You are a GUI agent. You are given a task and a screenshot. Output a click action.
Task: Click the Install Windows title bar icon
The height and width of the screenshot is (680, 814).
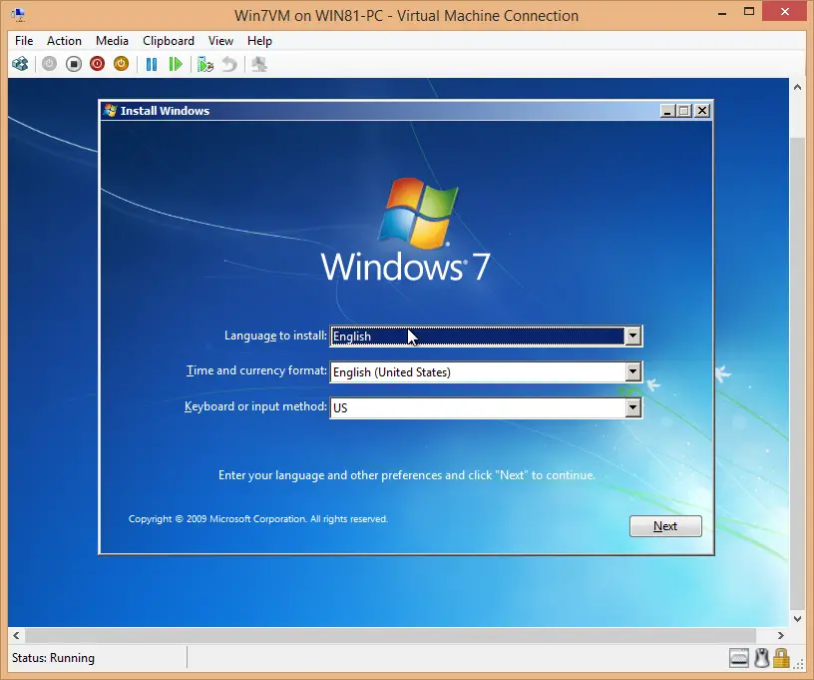click(110, 110)
